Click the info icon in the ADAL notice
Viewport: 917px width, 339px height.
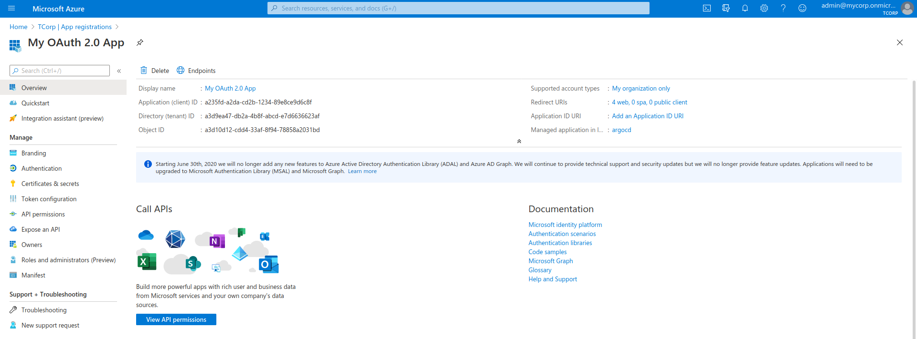point(148,164)
